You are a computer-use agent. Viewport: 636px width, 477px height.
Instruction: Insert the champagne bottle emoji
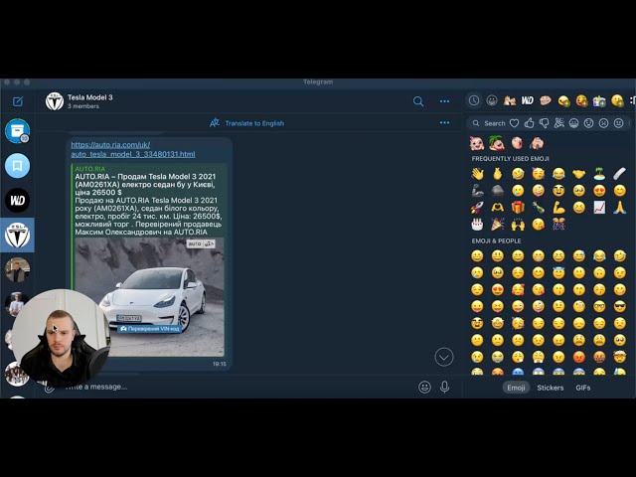[x=539, y=208]
